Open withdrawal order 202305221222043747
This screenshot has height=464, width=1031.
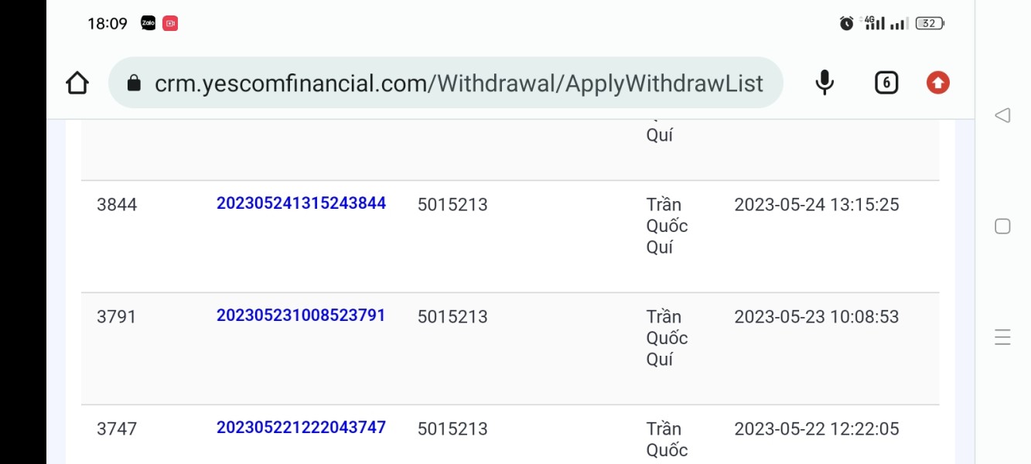(301, 428)
